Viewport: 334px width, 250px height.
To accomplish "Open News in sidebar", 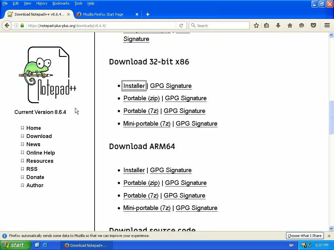I will [x=33, y=144].
